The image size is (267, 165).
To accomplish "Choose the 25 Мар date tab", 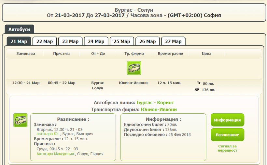I will coord(122,41).
